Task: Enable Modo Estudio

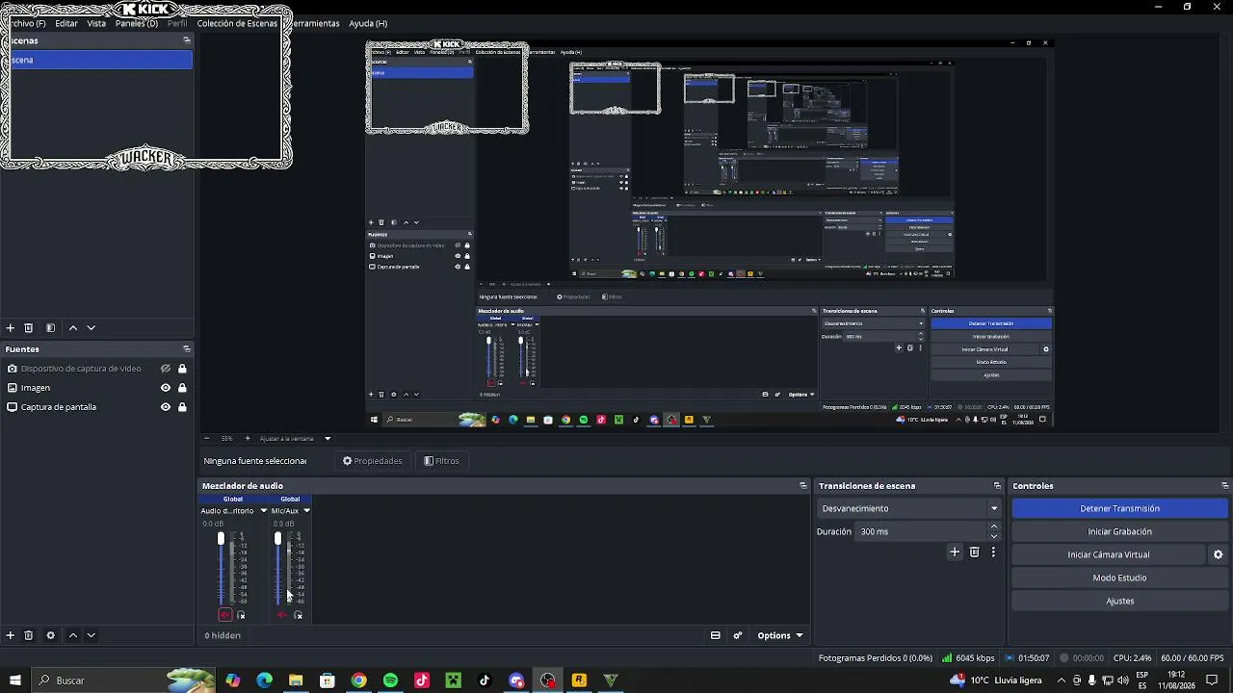Action: (x=1119, y=577)
